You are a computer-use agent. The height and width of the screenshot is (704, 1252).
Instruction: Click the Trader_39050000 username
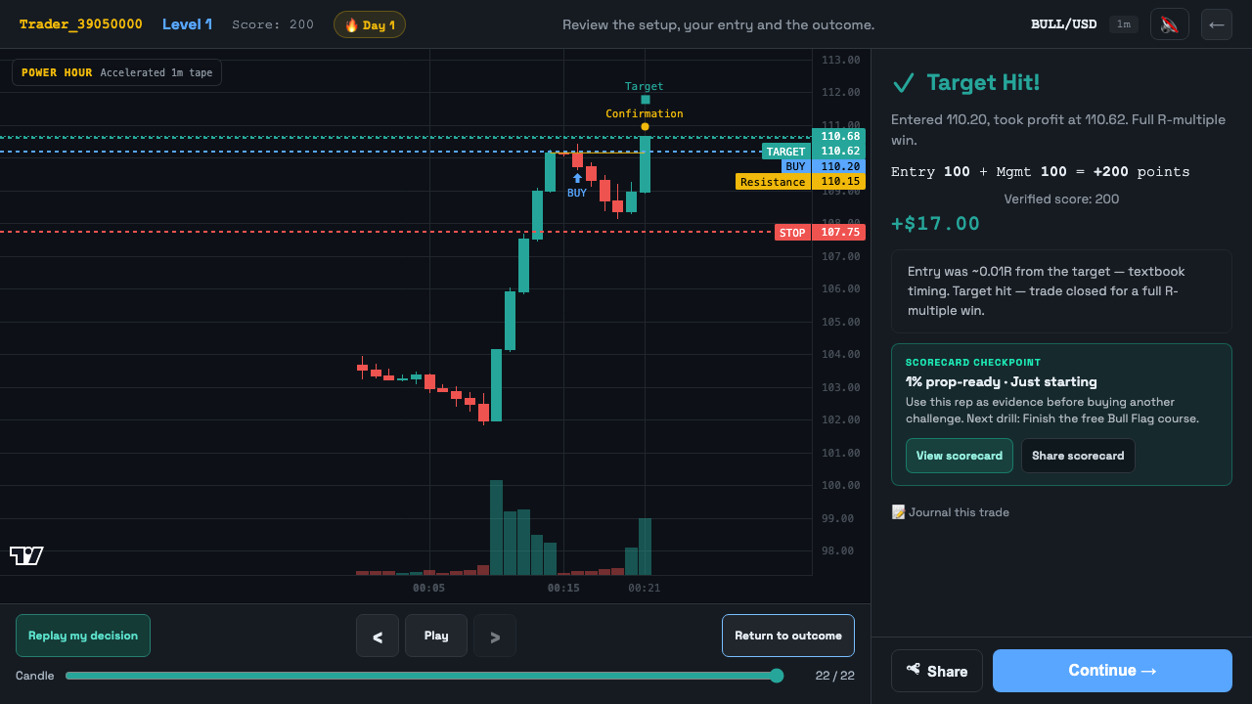point(81,24)
